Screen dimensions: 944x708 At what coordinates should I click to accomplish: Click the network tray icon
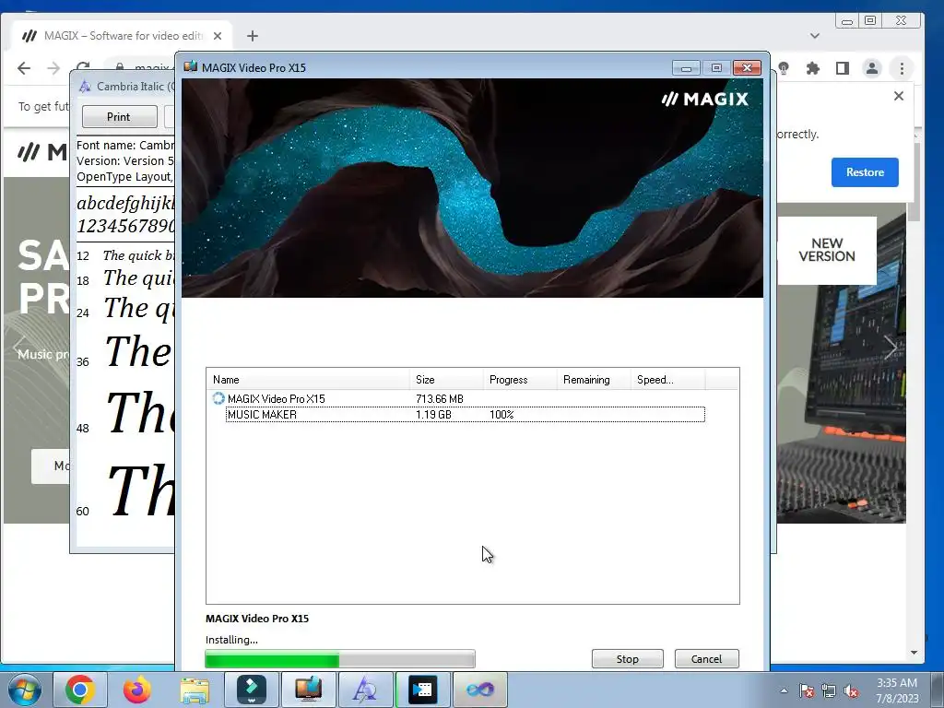point(829,690)
